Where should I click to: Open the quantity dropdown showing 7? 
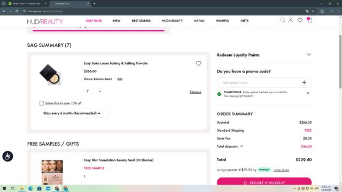pos(94,91)
